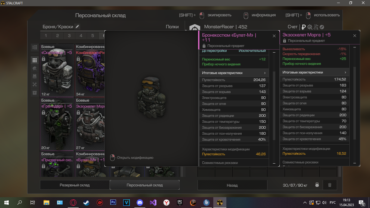This screenshot has height=208, width=370.
Task: Open Discord from the taskbar
Action: tap(140, 202)
